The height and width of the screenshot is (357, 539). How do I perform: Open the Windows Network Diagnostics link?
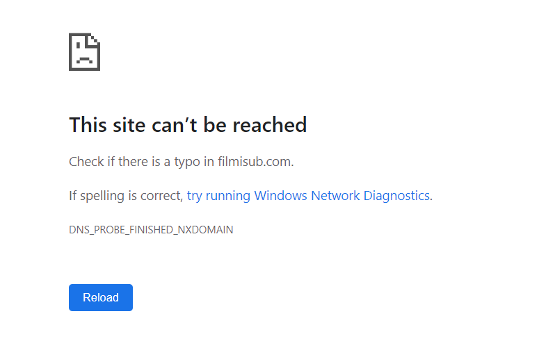[309, 196]
